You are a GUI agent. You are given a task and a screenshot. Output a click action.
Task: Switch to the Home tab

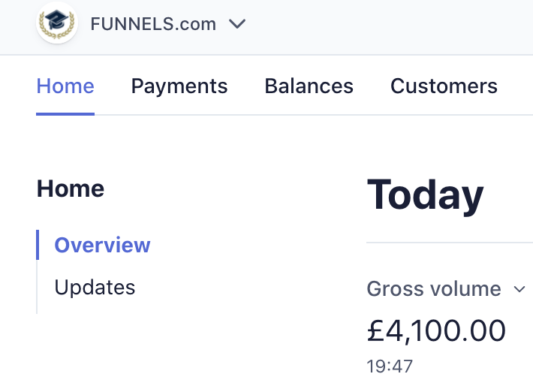[65, 86]
